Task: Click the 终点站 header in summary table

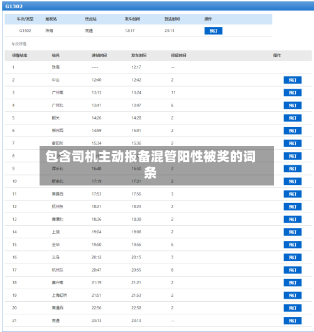Action: (x=90, y=19)
